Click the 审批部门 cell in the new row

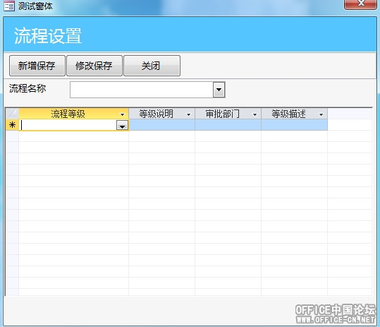[x=228, y=125]
